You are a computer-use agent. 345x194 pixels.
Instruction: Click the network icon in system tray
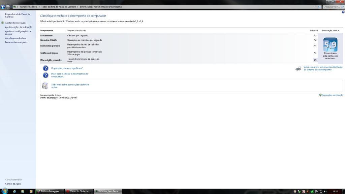tap(321, 191)
